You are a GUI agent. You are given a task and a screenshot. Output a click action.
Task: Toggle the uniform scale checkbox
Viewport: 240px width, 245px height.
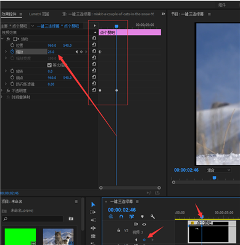point(49,65)
